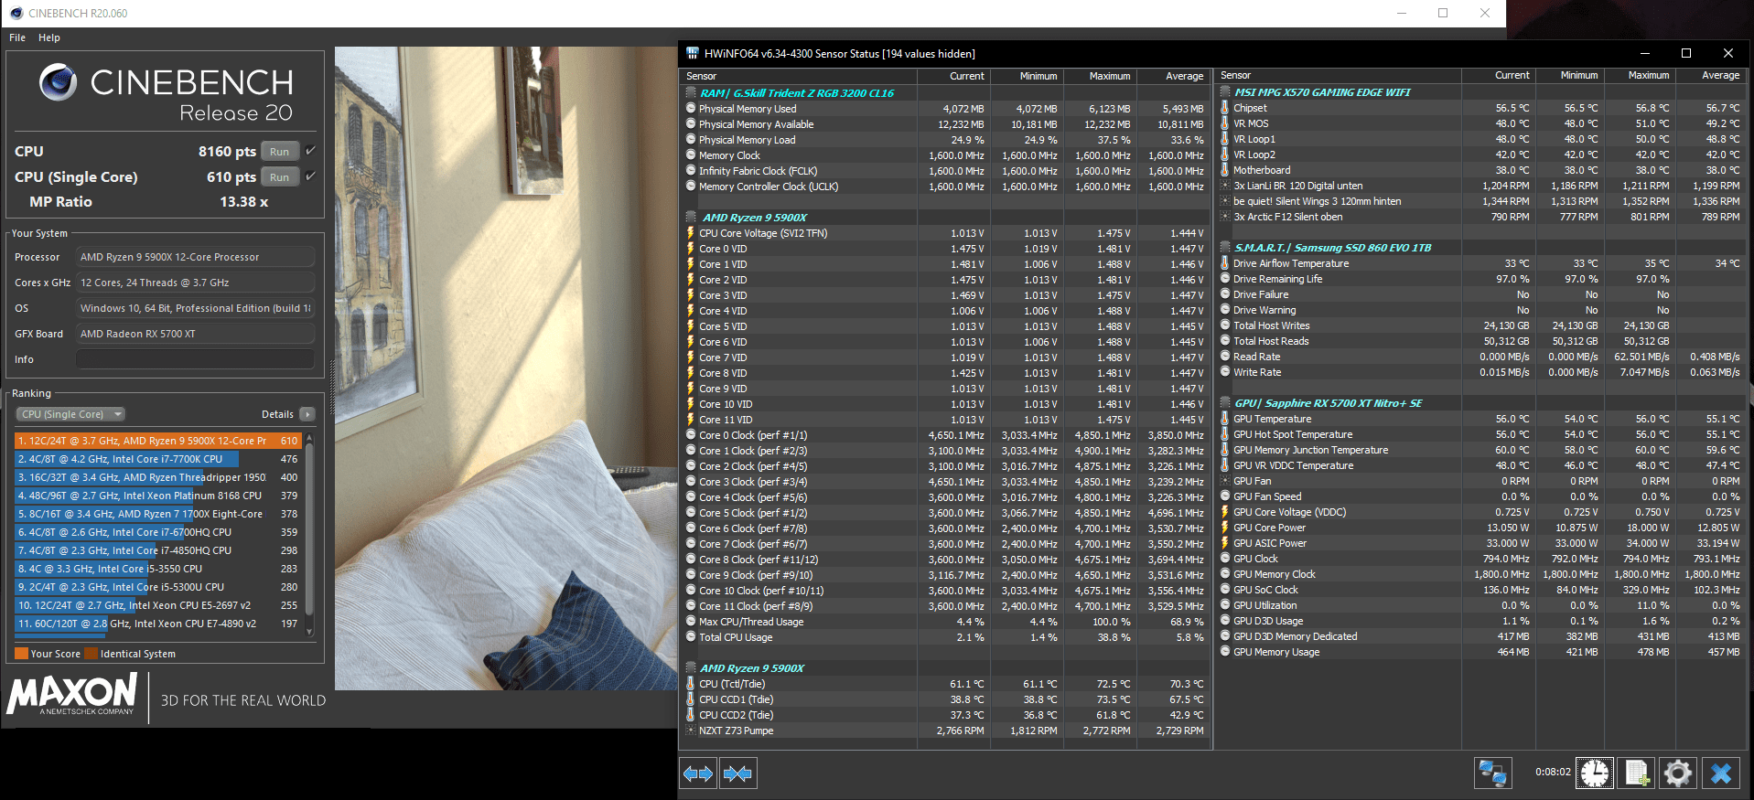Click the expand sensor columns arrows icon in HWiNFO

(x=698, y=773)
